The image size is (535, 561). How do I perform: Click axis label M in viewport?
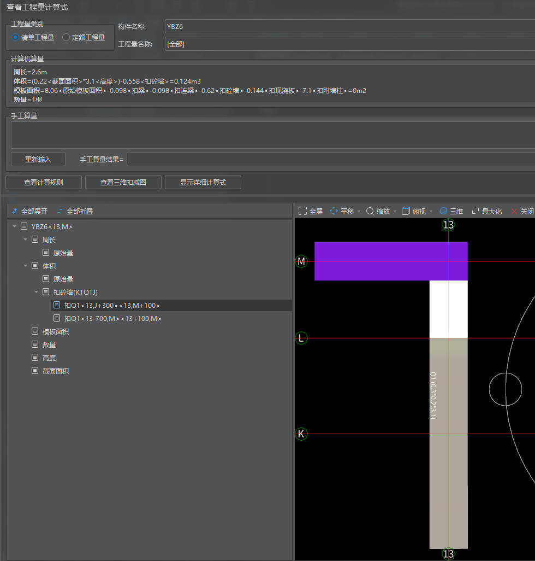pyautogui.click(x=301, y=261)
